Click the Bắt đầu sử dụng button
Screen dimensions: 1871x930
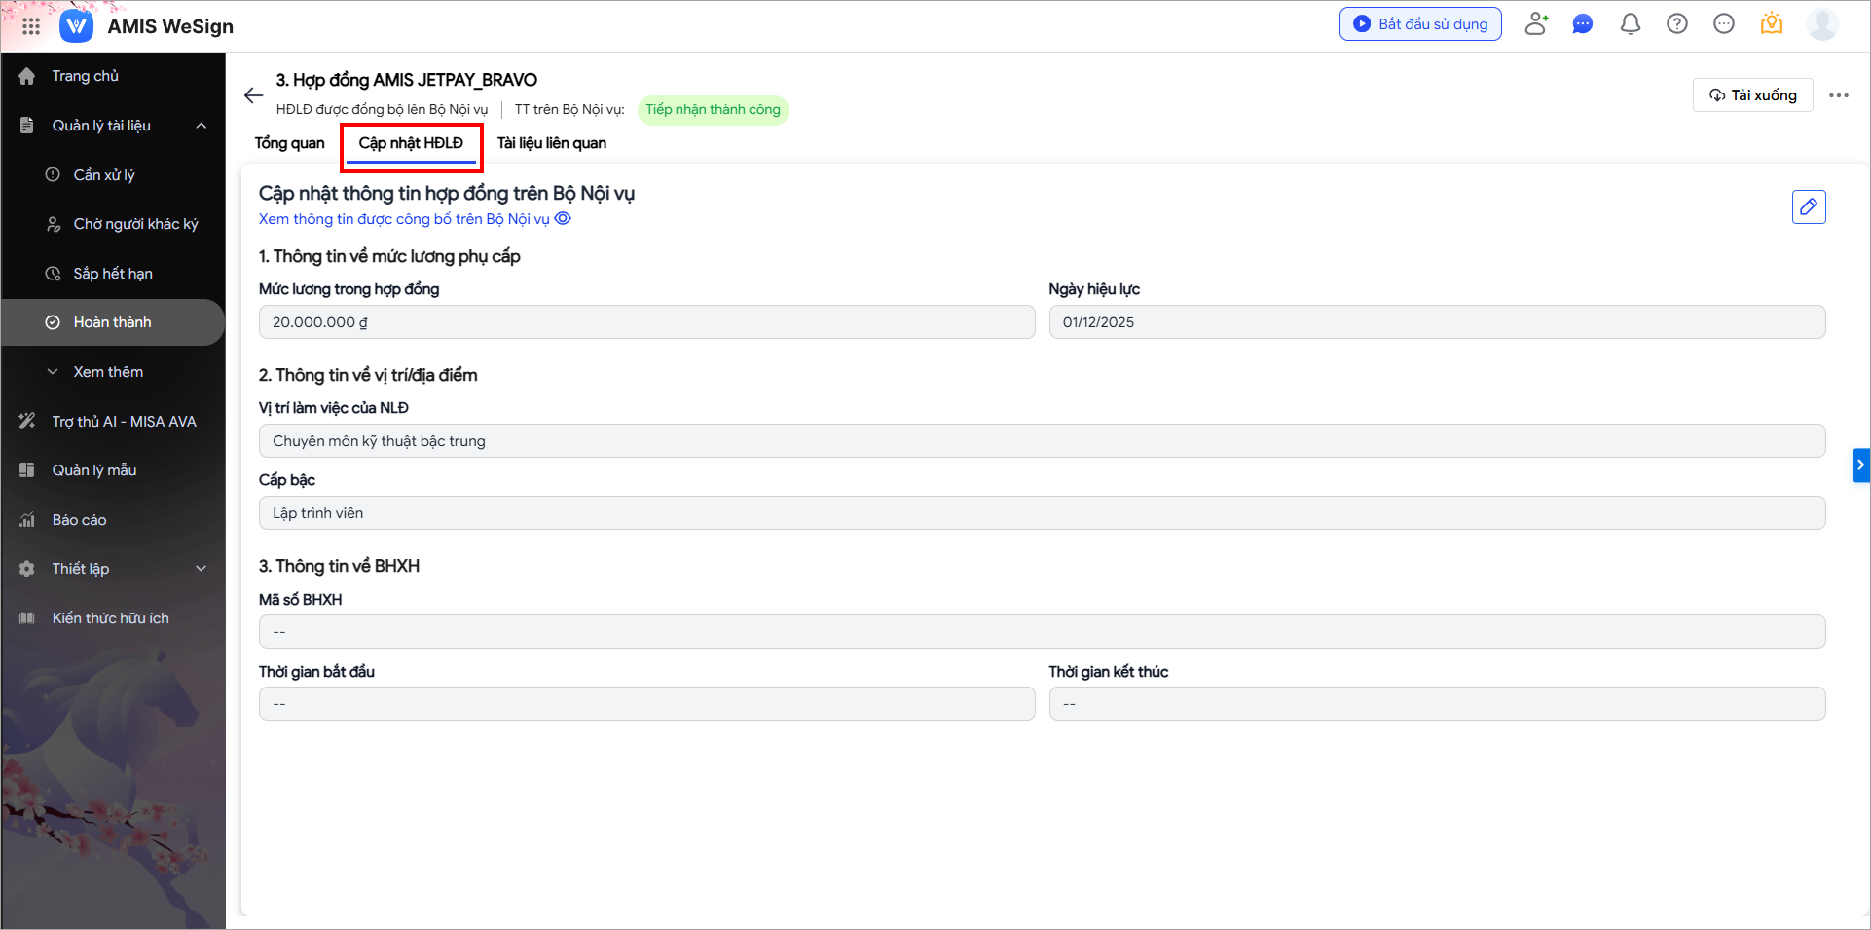(x=1419, y=24)
